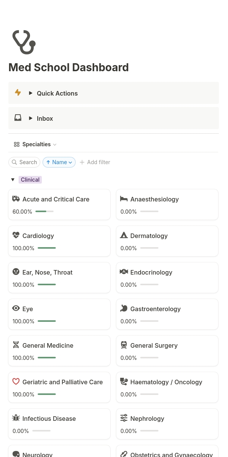Click the ambulance icon for Acute and Critical Care
228x457 pixels.
16,199
